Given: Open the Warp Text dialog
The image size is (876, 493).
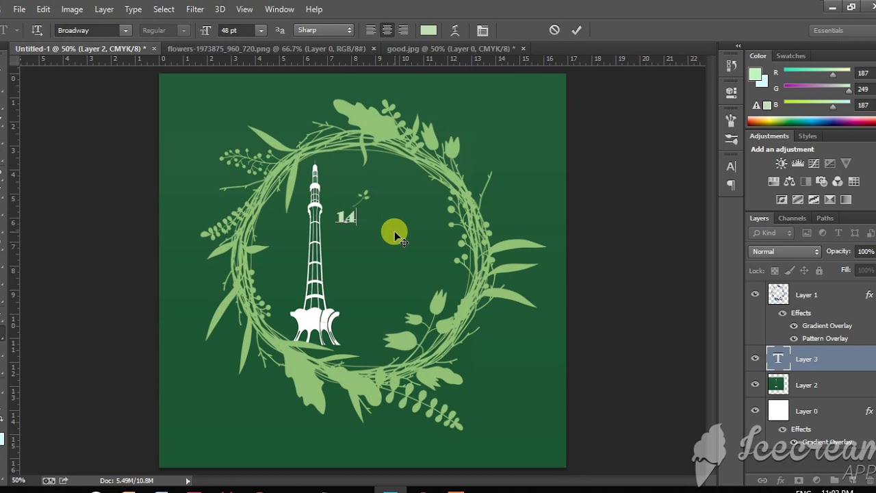Looking at the screenshot, I should pyautogui.click(x=454, y=30).
